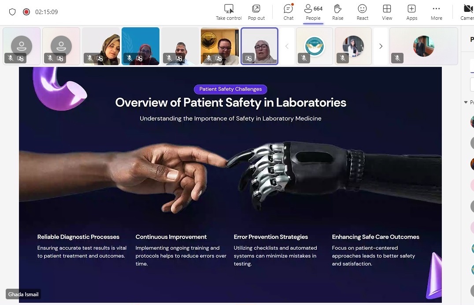Click the video badge icon on active speaker tile
The height and width of the screenshot is (305, 474).
[248, 58]
